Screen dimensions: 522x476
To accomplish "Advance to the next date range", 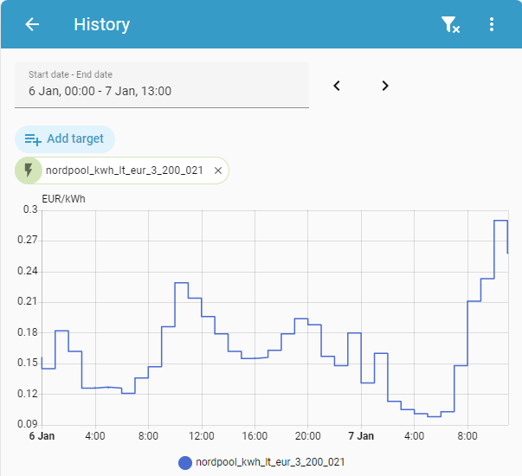I will [x=385, y=86].
